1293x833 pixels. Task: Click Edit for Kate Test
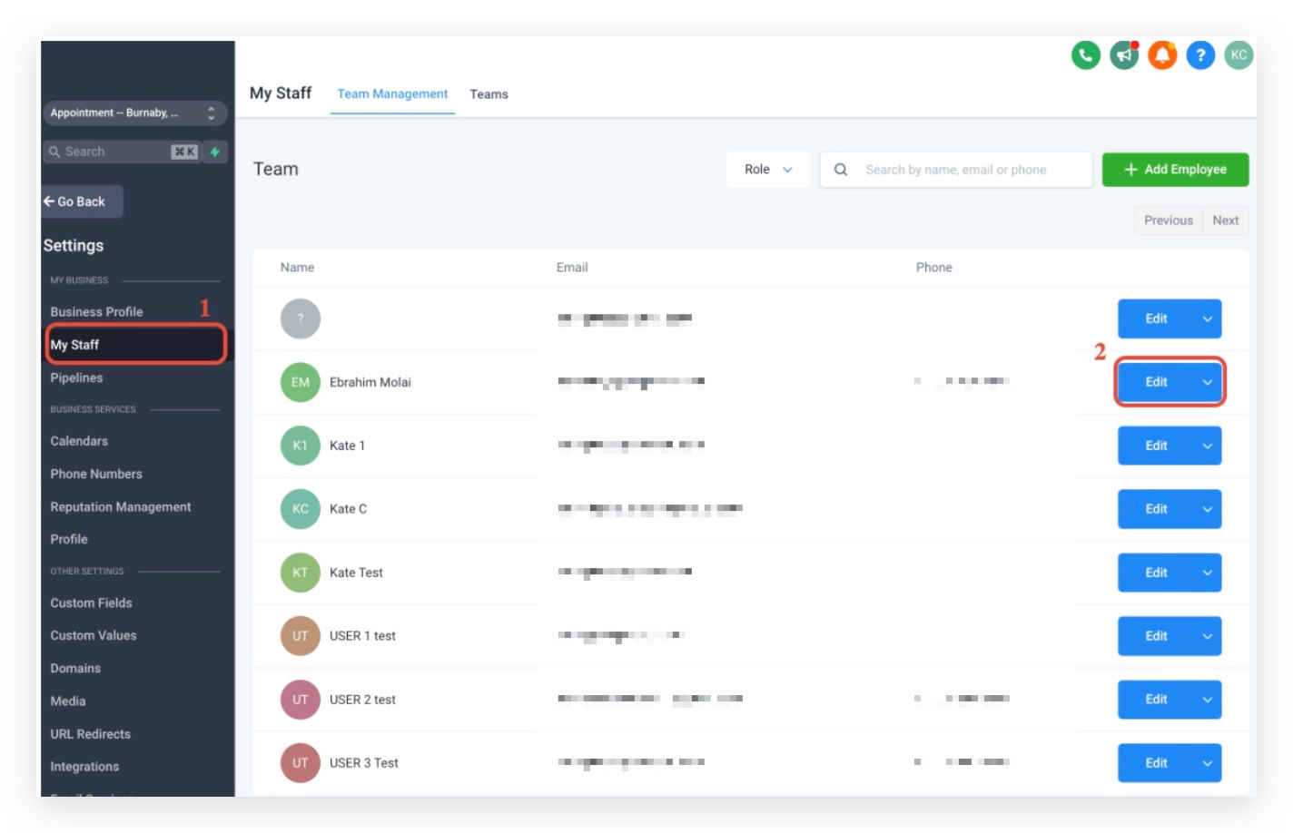[1156, 573]
